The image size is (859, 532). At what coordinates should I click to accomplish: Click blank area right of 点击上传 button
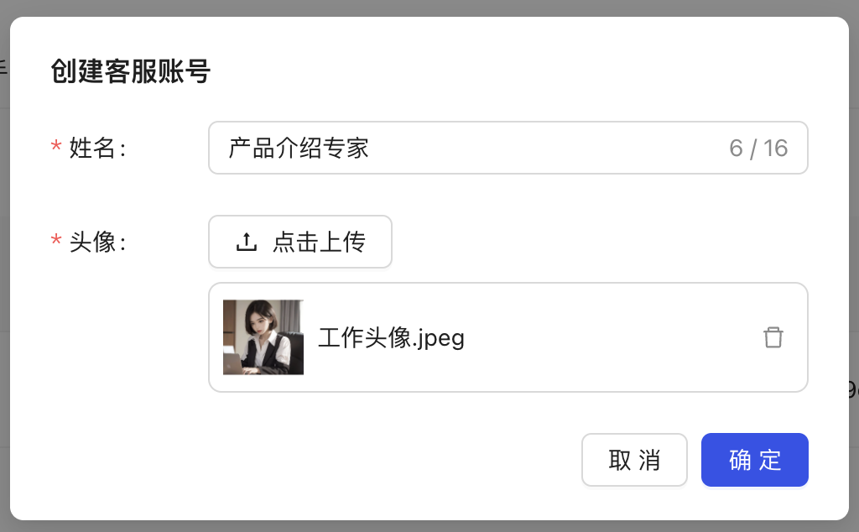point(587,243)
